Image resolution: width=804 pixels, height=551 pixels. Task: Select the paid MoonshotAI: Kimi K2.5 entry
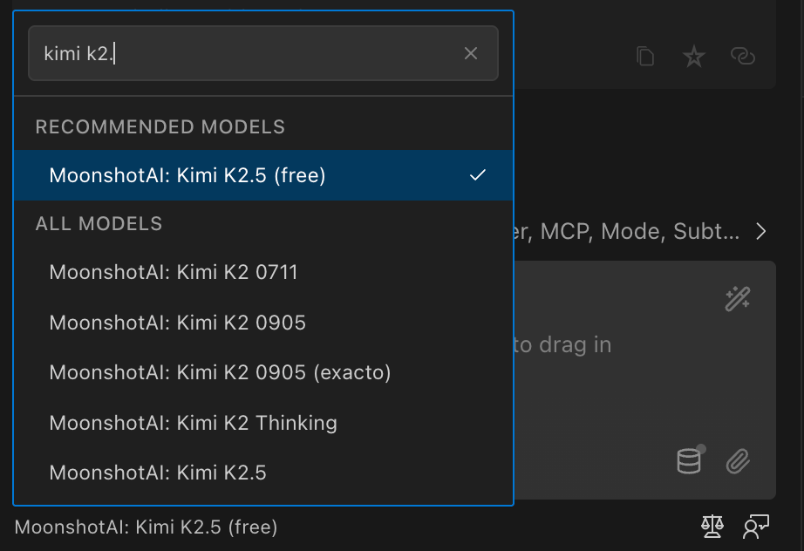coord(157,473)
